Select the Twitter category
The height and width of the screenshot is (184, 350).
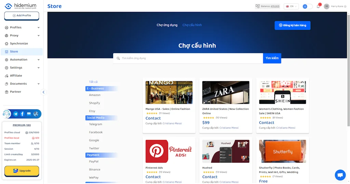coord(94,148)
